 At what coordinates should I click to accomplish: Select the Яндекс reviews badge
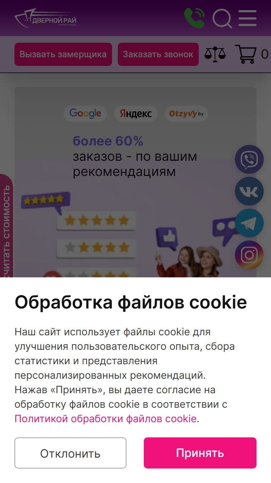136,114
